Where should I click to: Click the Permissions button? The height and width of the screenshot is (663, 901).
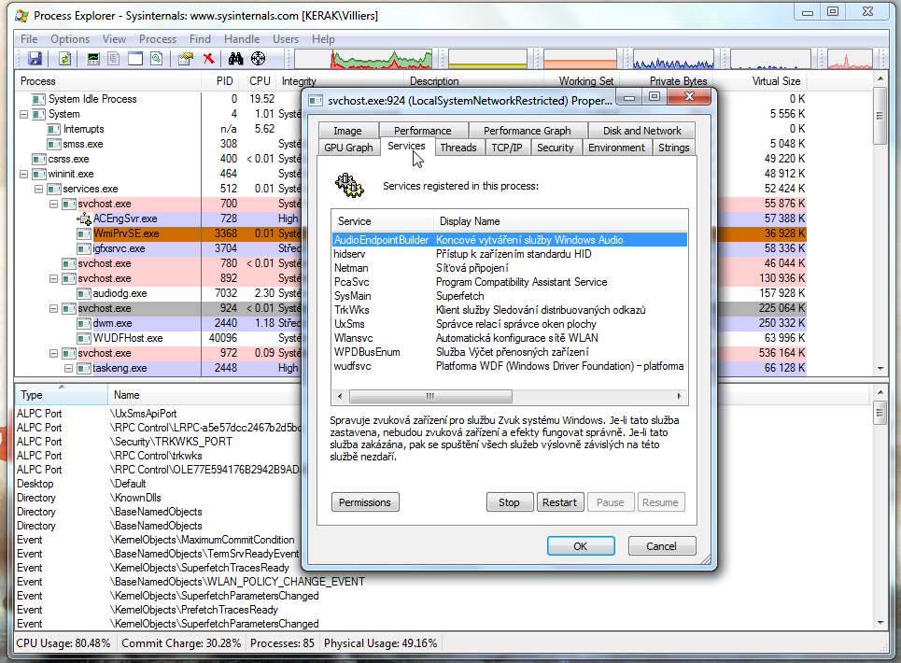(x=365, y=502)
